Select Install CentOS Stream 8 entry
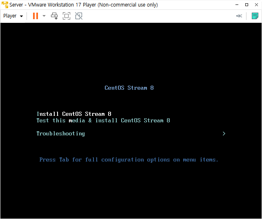Viewport: 262px width, 219px height. [74, 114]
